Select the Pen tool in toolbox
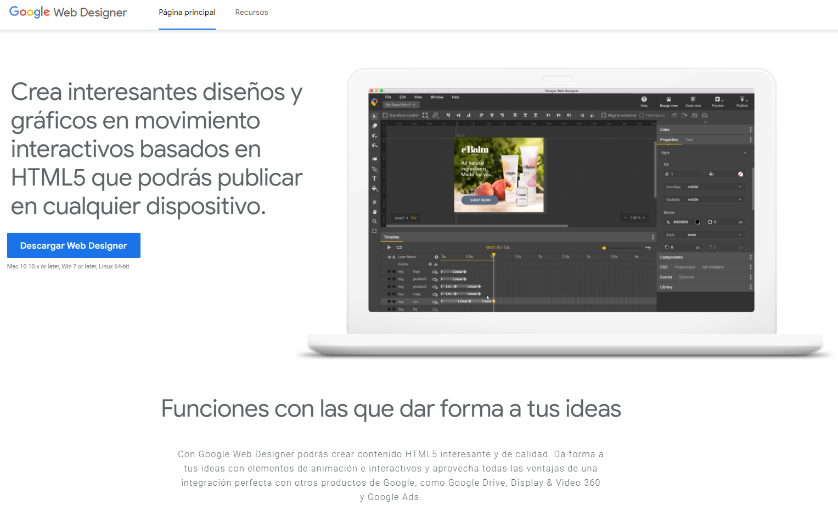 (x=374, y=169)
